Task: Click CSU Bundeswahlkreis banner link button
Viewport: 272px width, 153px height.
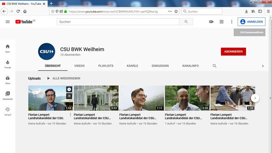Action: tap(249, 32)
